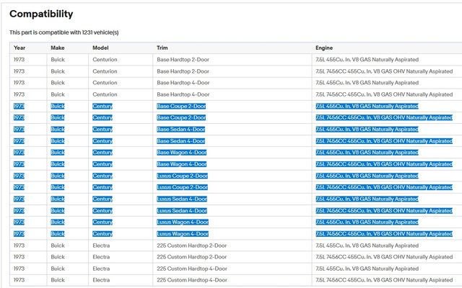The width and height of the screenshot is (462, 288).
Task: Select non-OHV engine cell in Luxus Coupe 2-Door row
Action: coord(367,176)
